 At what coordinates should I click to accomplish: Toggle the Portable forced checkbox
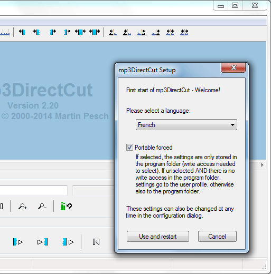[129, 148]
